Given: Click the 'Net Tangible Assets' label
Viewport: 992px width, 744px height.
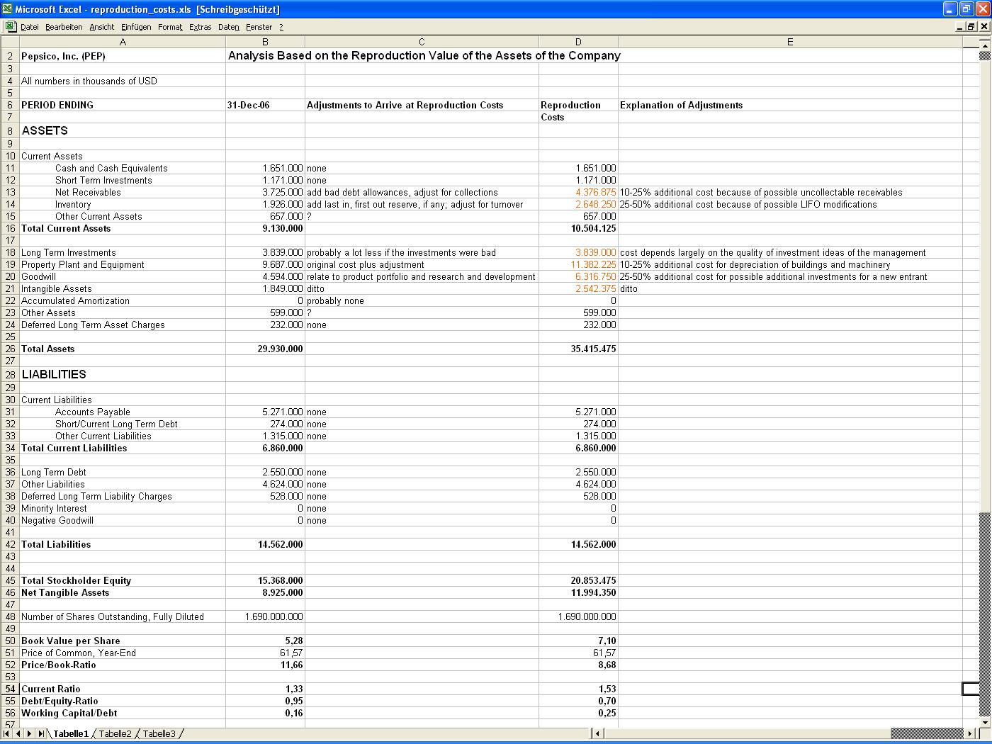Looking at the screenshot, I should click(65, 592).
